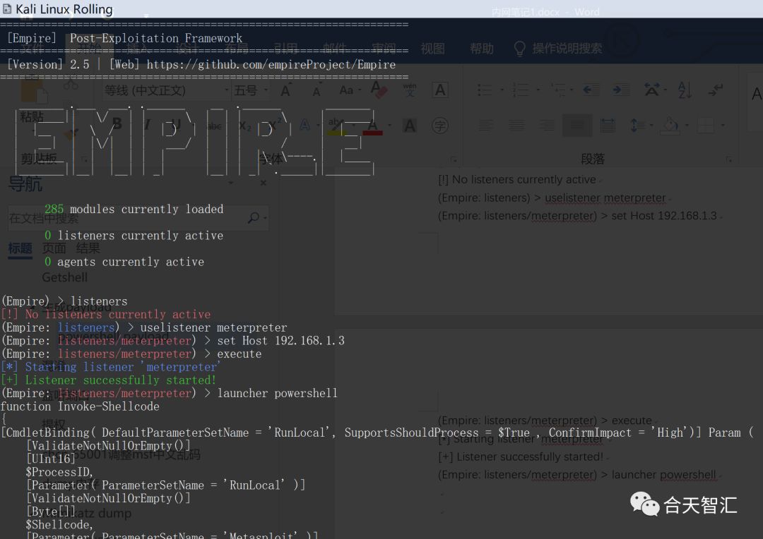Screen dimensions: 763x539
Task: Toggle strikethrough abc in Word
Action: (x=214, y=126)
